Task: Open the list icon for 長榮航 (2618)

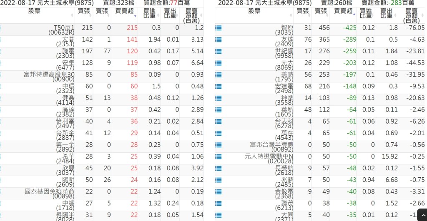Action: coord(218,168)
